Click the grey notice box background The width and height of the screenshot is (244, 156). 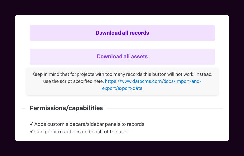click(x=122, y=81)
